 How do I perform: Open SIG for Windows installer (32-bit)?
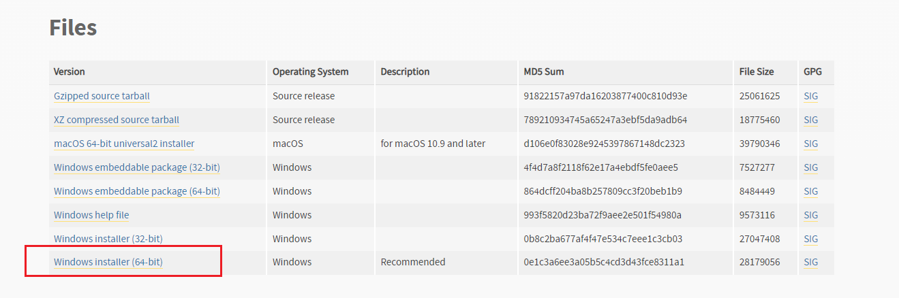[x=810, y=239]
